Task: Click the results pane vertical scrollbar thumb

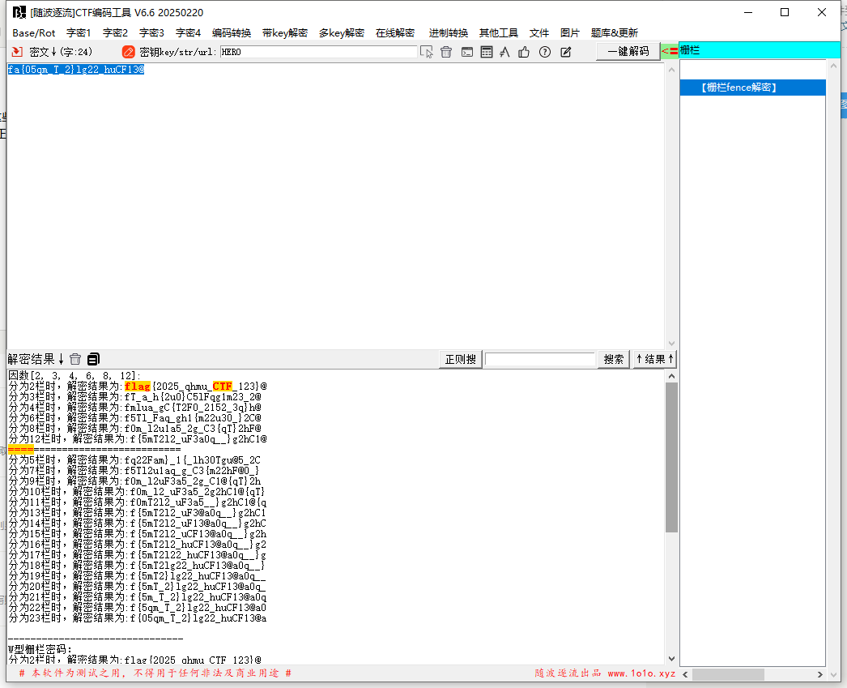Action: 671,458
